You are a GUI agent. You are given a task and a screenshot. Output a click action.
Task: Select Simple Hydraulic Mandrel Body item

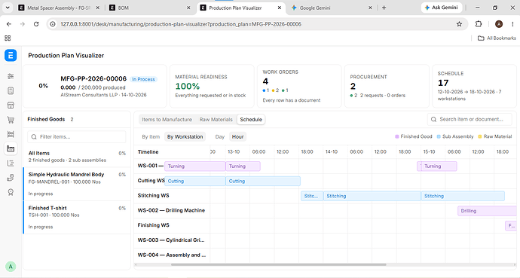tap(77, 184)
